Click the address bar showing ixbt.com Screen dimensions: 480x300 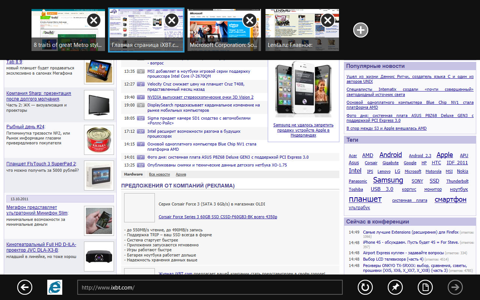pyautogui.click(x=210, y=288)
